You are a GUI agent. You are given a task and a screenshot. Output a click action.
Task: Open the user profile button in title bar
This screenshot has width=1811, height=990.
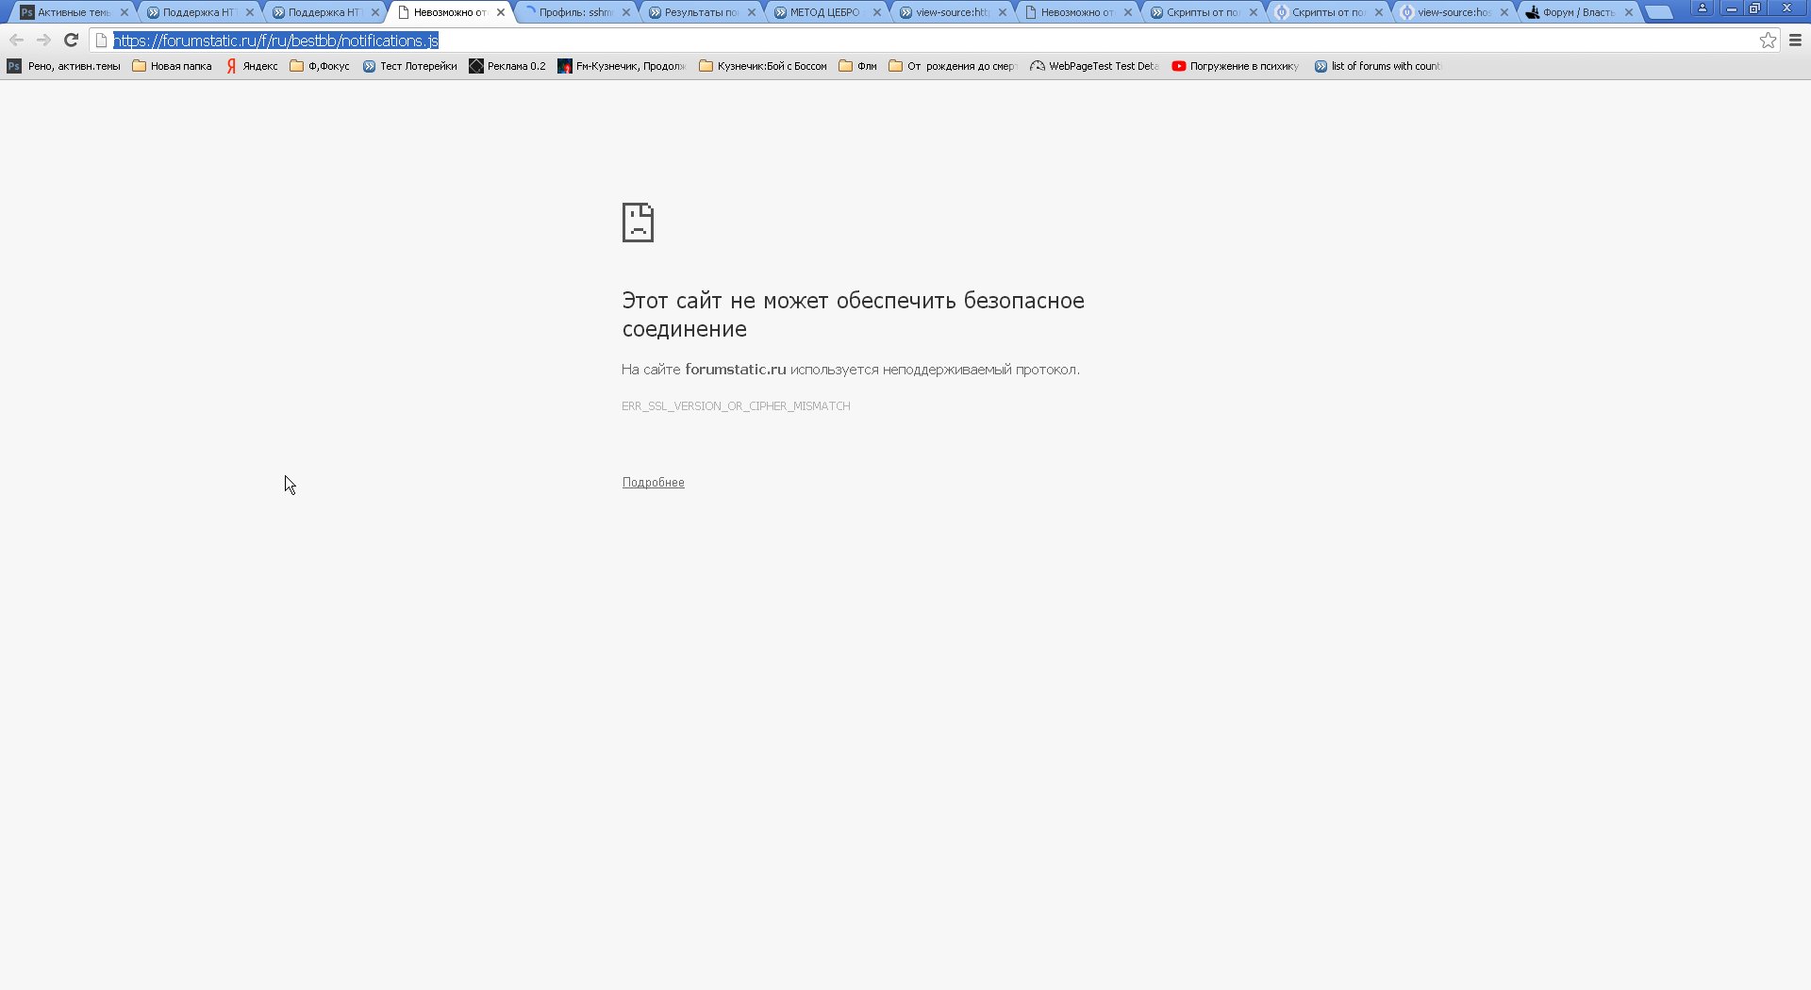click(1703, 8)
